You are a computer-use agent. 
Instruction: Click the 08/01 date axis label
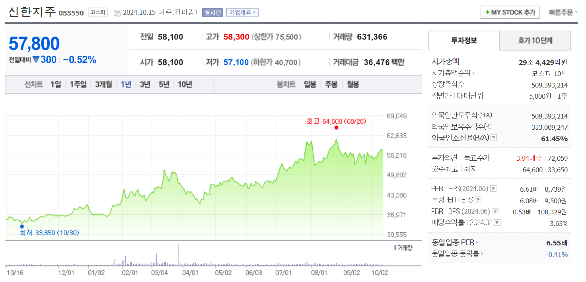coord(319,273)
